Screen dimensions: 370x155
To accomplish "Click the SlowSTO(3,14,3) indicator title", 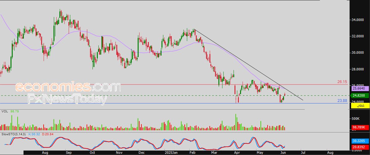I will click(14, 134).
